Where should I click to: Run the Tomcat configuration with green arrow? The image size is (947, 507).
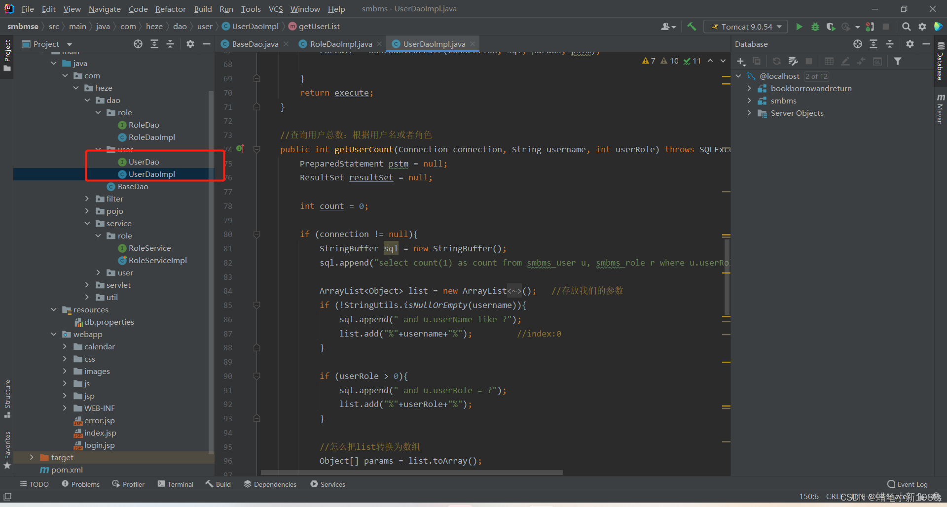click(x=799, y=27)
